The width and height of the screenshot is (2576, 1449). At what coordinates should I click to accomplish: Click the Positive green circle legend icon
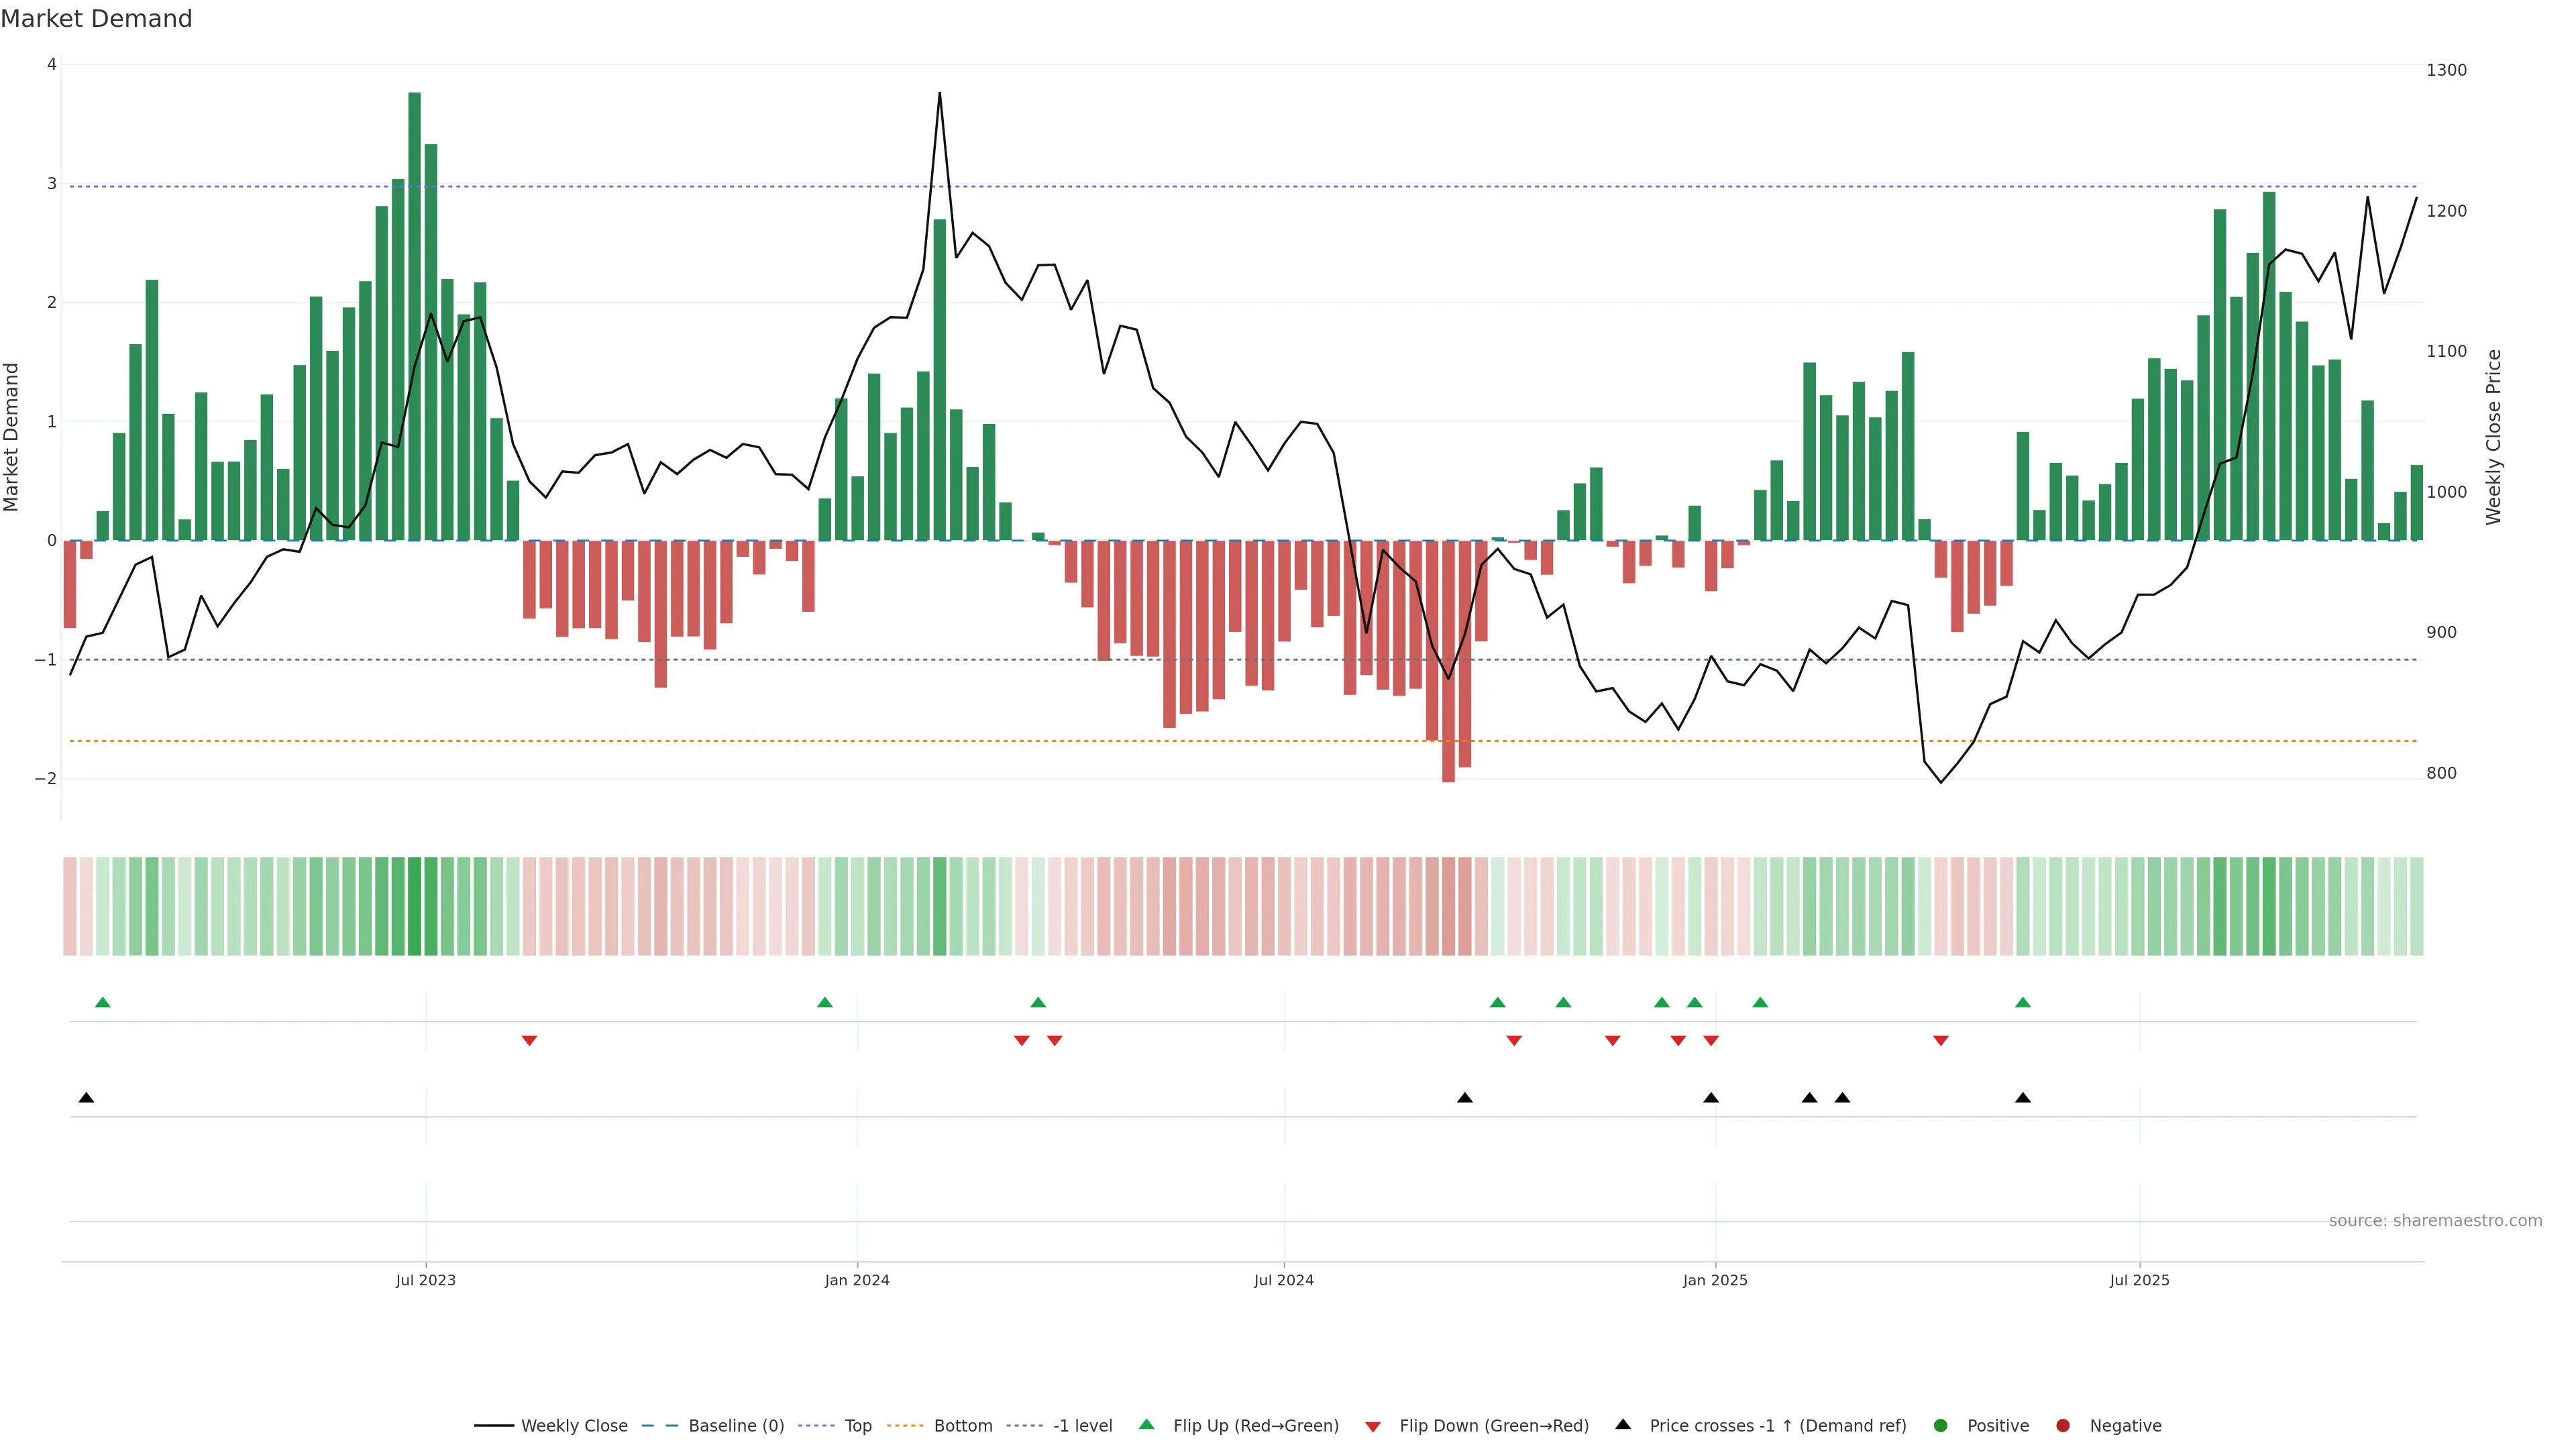(x=1941, y=1425)
